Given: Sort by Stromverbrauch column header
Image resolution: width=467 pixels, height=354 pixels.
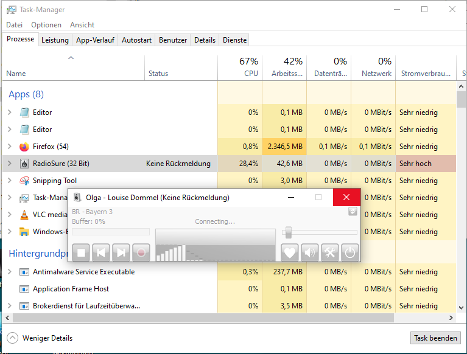Looking at the screenshot, I should (426, 68).
